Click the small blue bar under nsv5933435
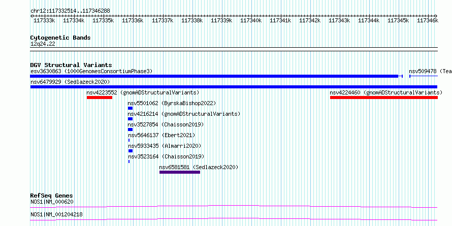The height and width of the screenshot is (226, 452). click(131, 151)
